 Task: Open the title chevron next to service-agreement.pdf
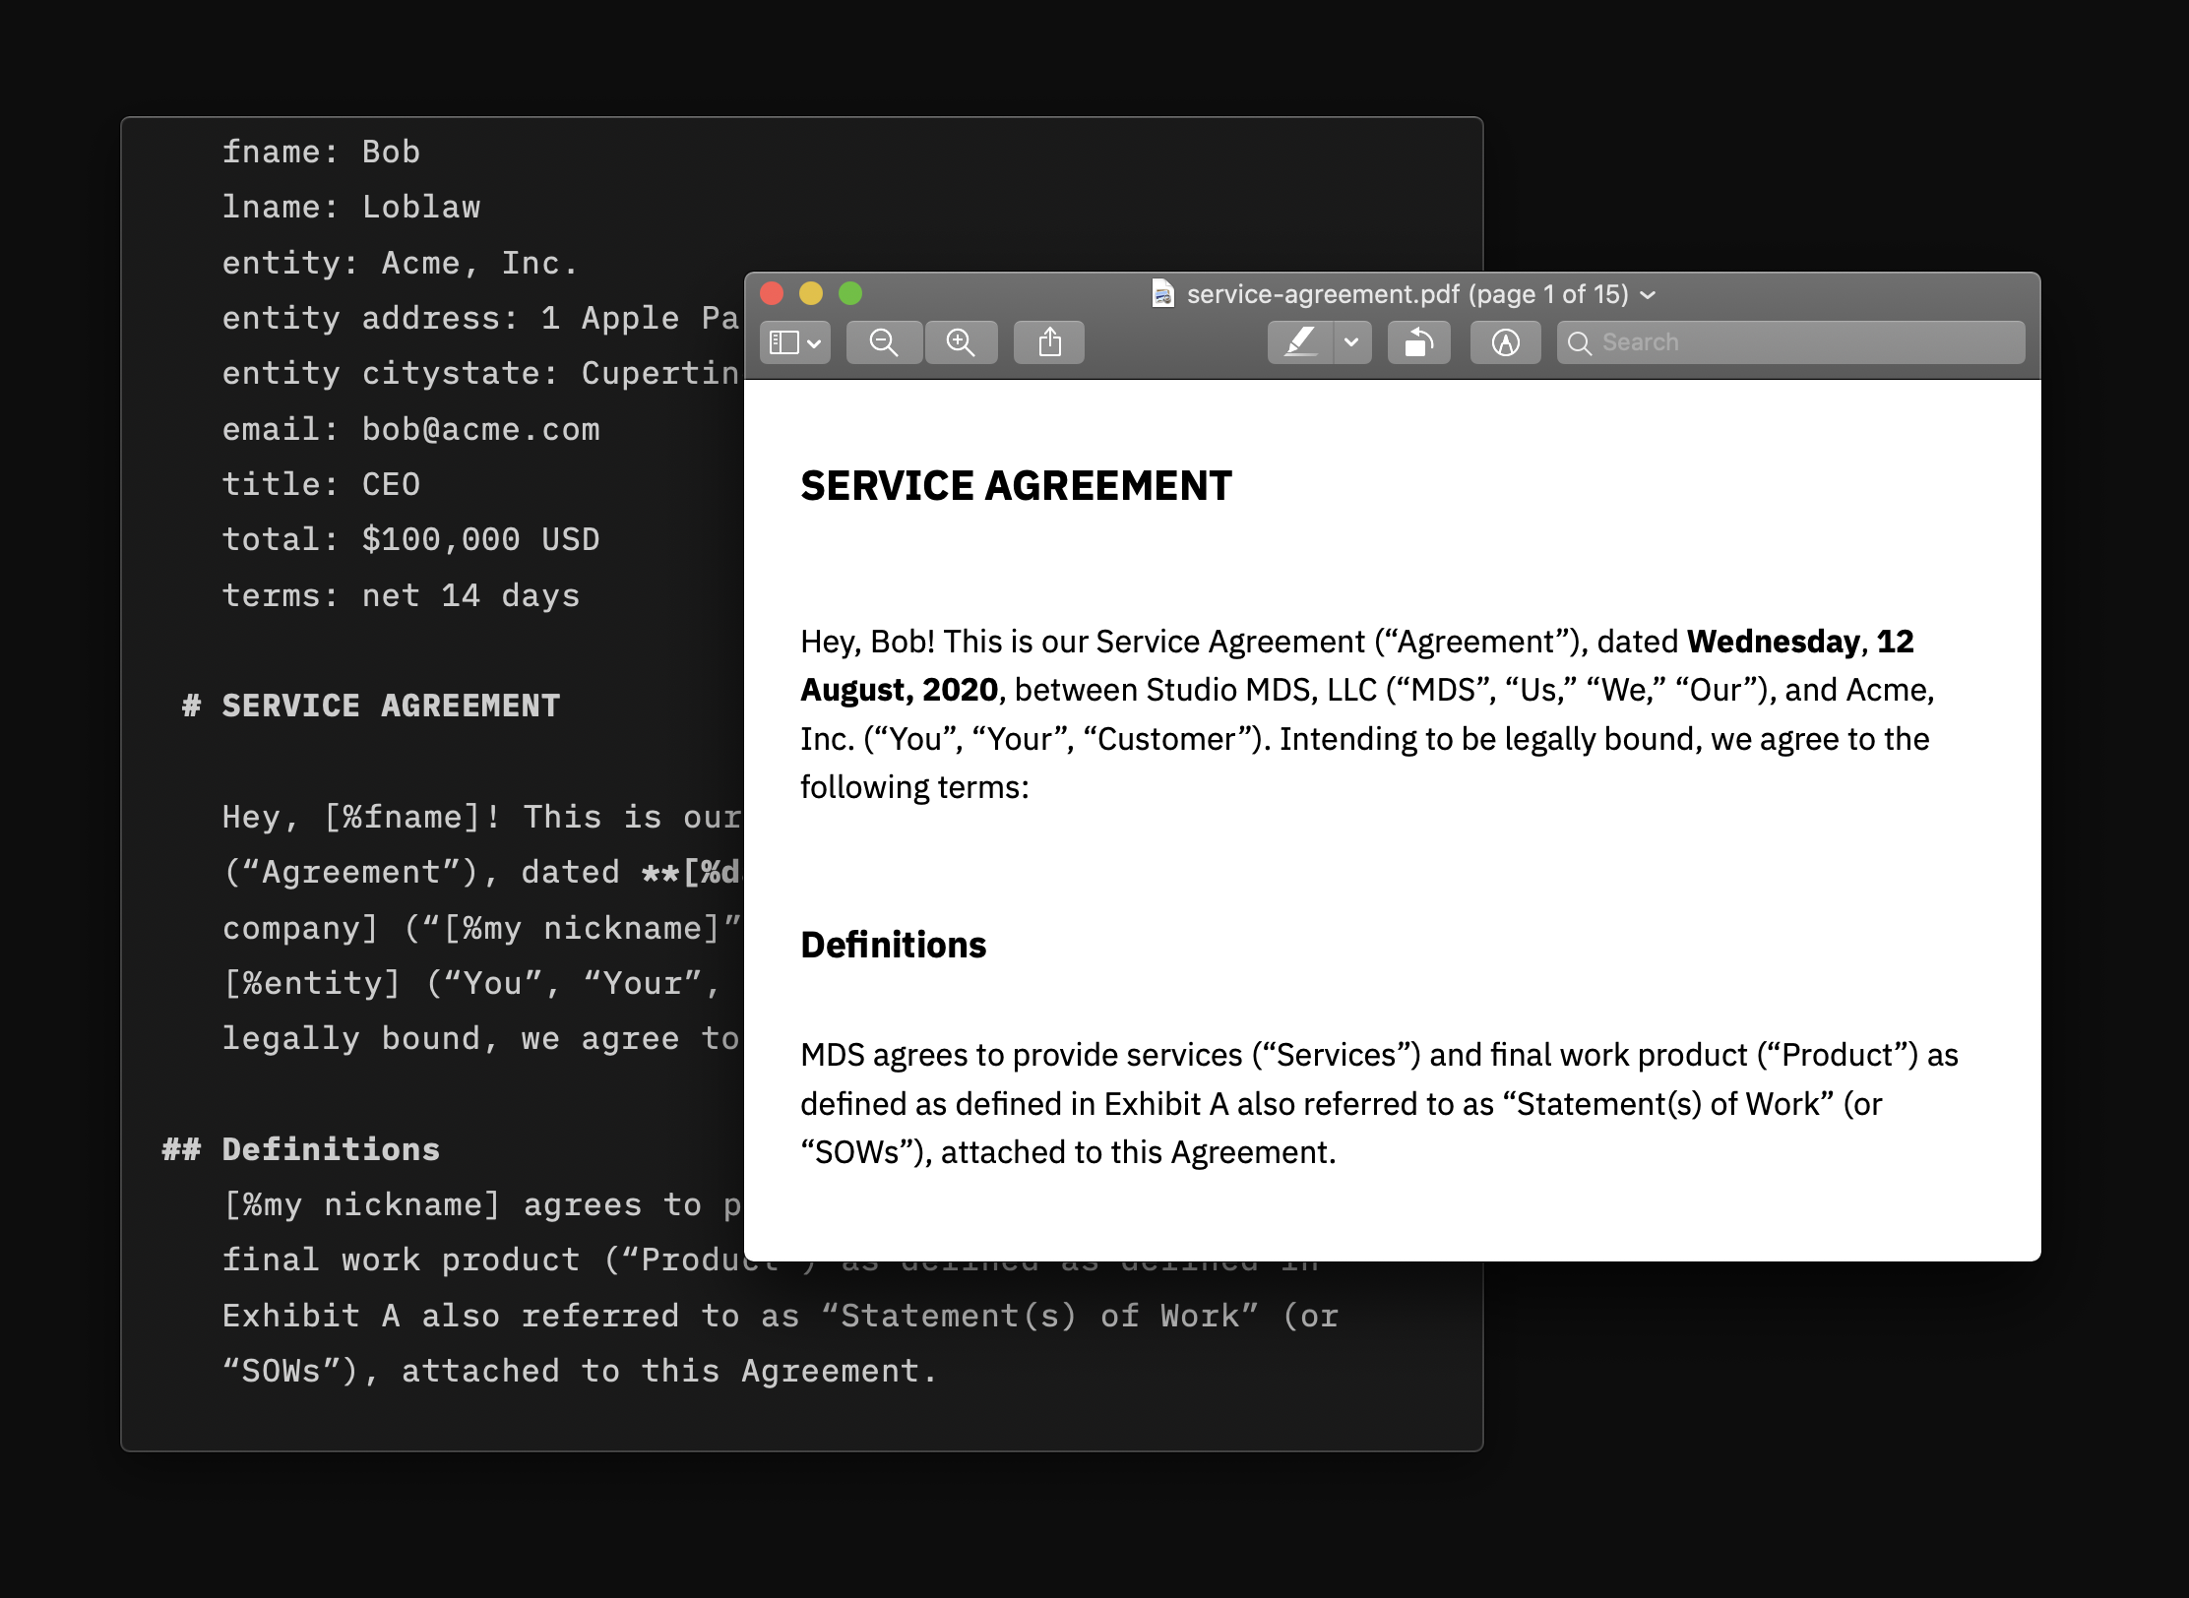click(x=1649, y=294)
